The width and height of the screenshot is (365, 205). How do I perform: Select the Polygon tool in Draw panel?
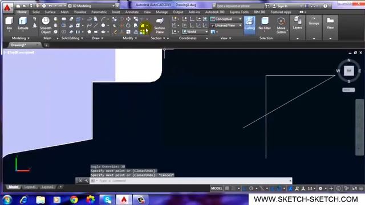click(89, 32)
